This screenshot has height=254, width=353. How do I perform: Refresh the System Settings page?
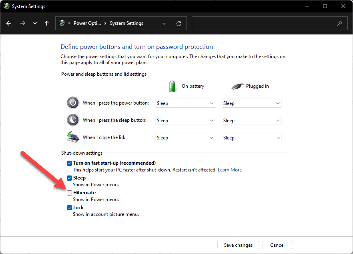pyautogui.click(x=179, y=24)
